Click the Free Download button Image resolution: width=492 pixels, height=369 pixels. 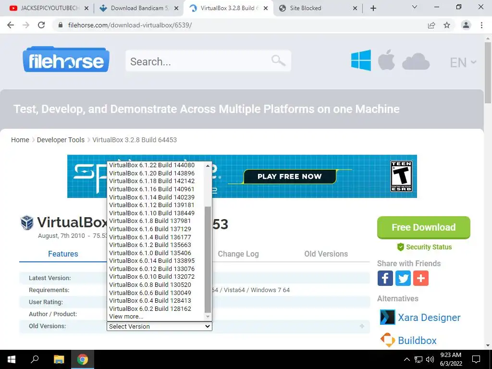point(424,227)
